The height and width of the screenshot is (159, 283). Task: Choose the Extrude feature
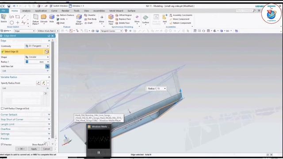[x=44, y=19]
